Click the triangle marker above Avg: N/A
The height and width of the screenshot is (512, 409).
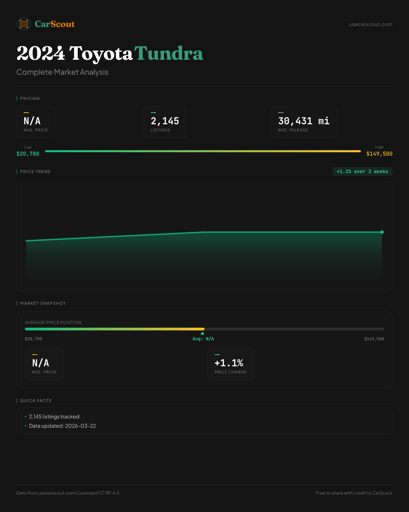point(202,333)
